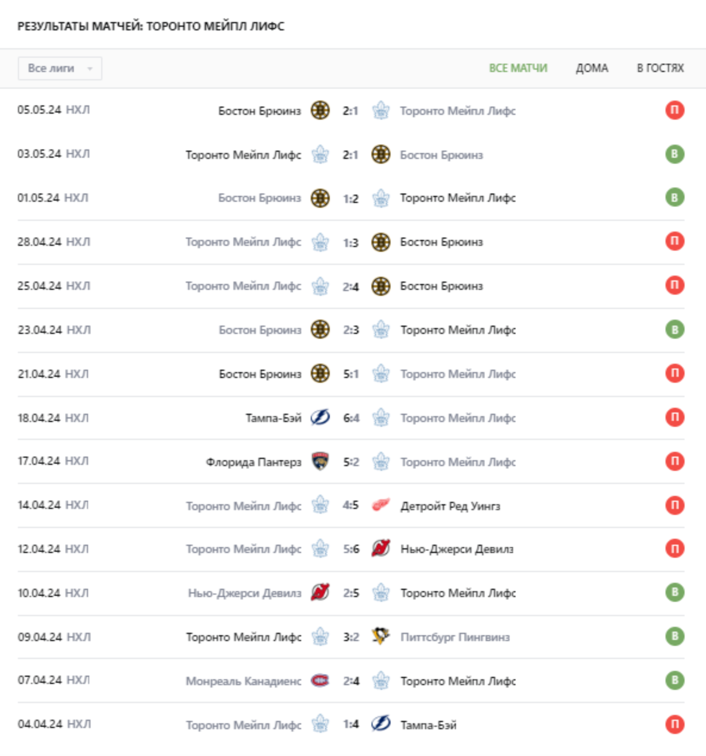706x756 pixels.
Task: Open the 2:1 score on 05.05.24
Action: pyautogui.click(x=351, y=111)
